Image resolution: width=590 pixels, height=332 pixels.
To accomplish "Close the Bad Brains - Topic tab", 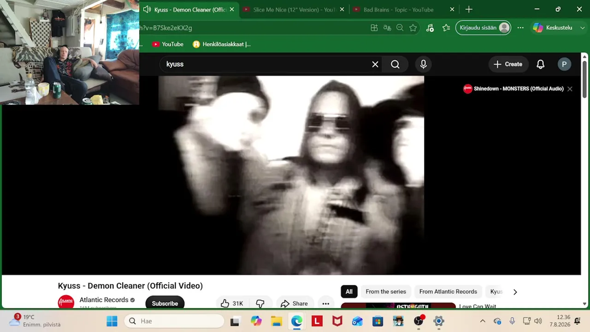I will (452, 9).
